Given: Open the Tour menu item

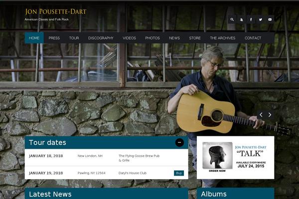Looking at the screenshot, I should [74, 38].
